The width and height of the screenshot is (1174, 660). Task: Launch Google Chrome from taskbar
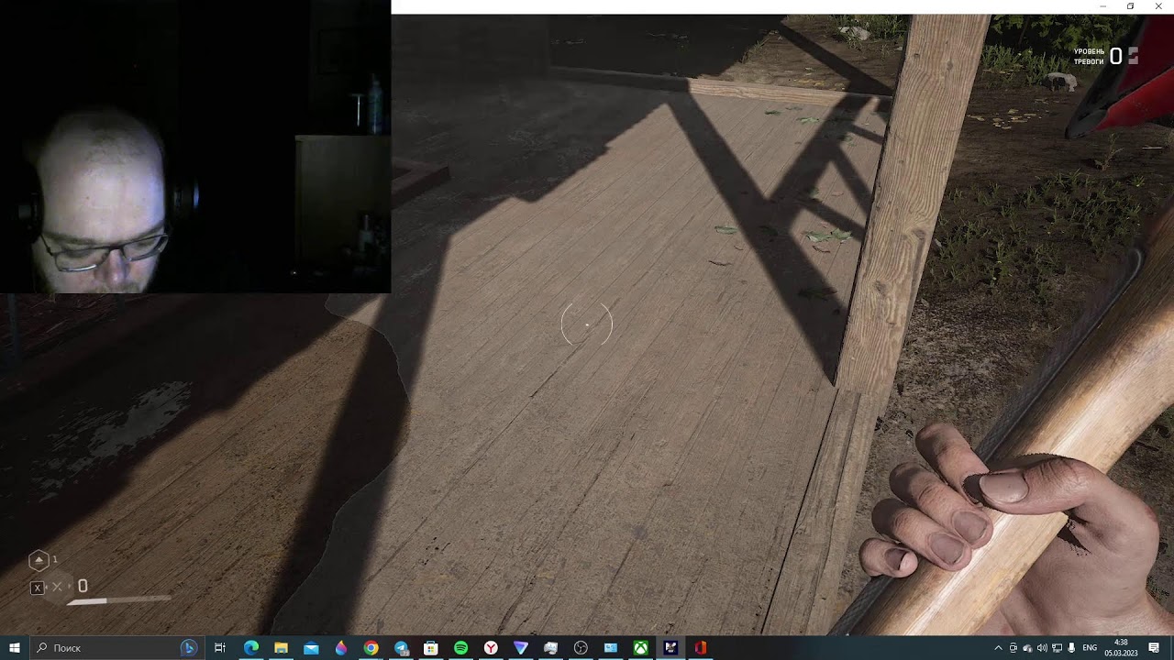pyautogui.click(x=371, y=648)
